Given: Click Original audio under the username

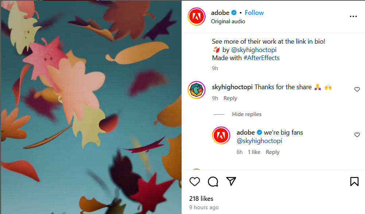Looking at the screenshot, I should pos(228,21).
